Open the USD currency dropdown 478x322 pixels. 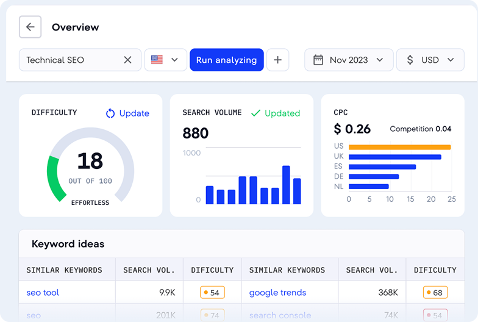pyautogui.click(x=451, y=60)
